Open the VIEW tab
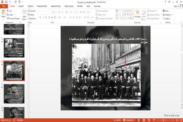Image resolution: width=183 pixels, height=122 pixels. point(88,6)
